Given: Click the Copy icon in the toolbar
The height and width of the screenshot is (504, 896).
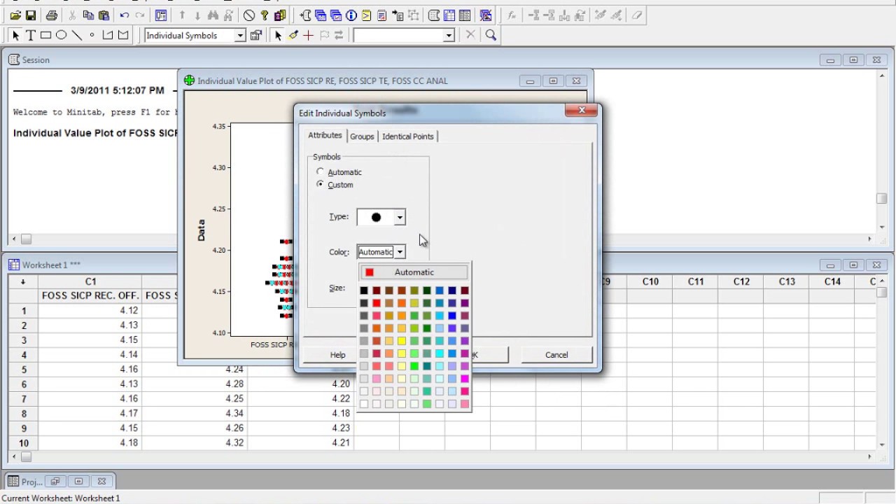Looking at the screenshot, I should click(88, 15).
